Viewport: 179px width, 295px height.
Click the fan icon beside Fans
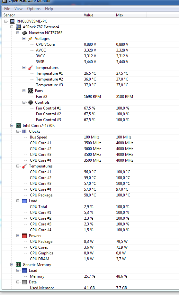[x=31, y=91]
